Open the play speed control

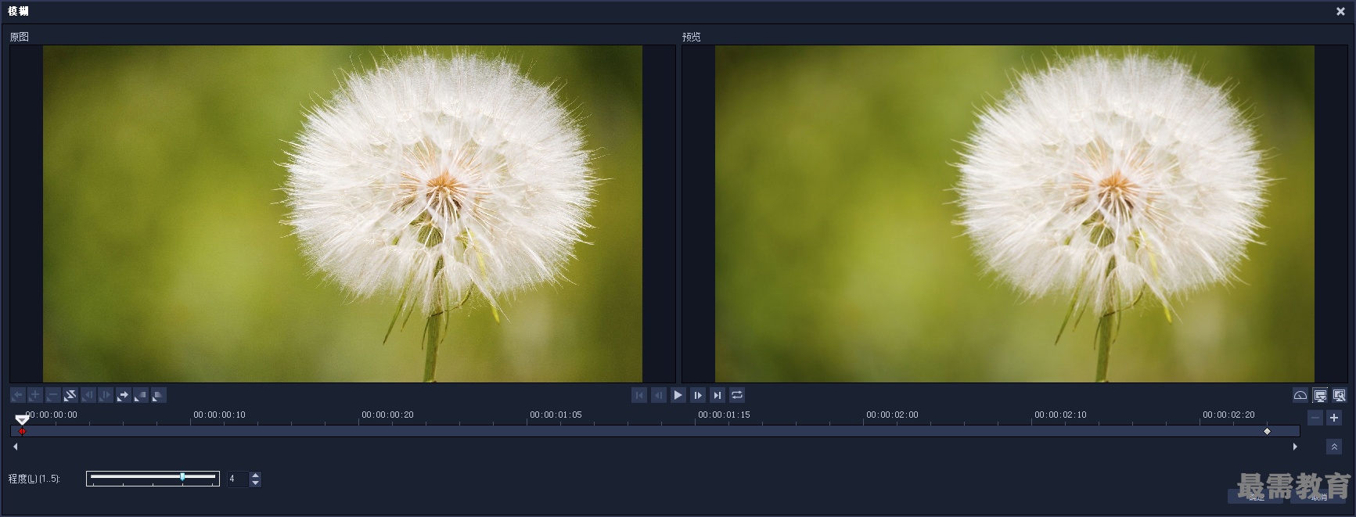tap(1300, 396)
